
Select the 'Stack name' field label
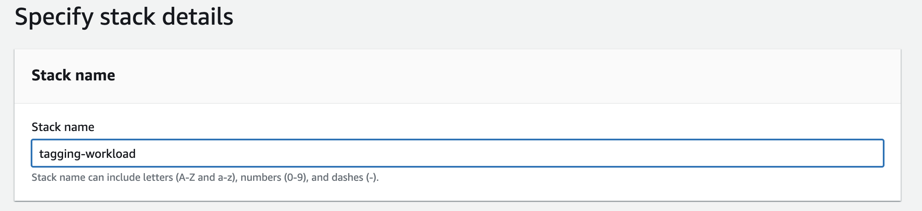click(x=63, y=127)
